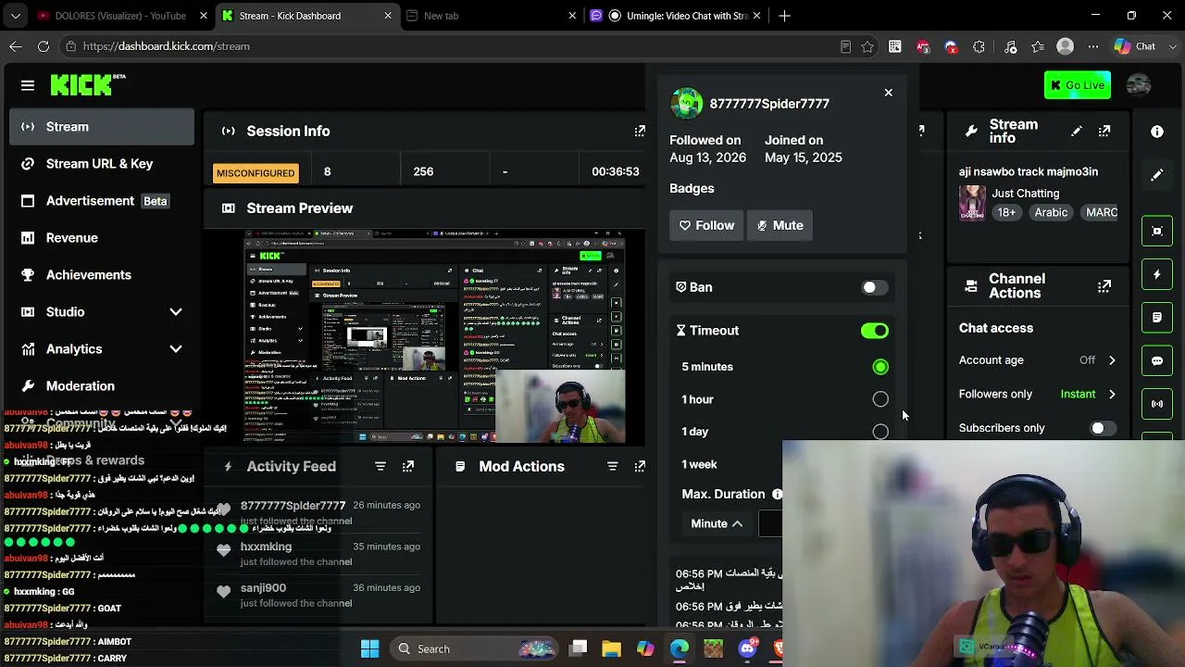Open the Minecraft taskbar icon
This screenshot has height=667, width=1185.
tap(713, 648)
